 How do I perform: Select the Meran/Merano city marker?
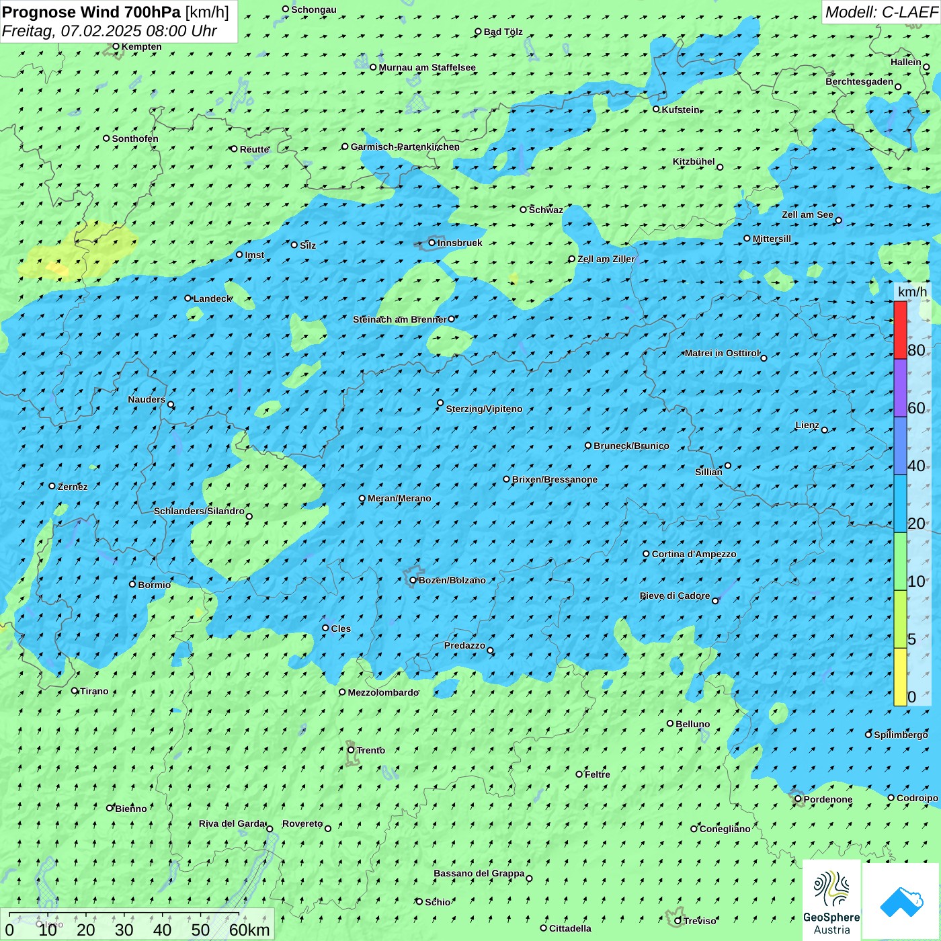362,498
